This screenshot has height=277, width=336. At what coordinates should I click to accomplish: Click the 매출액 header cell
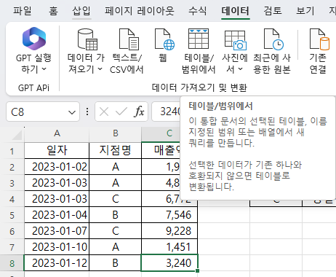click(x=161, y=151)
